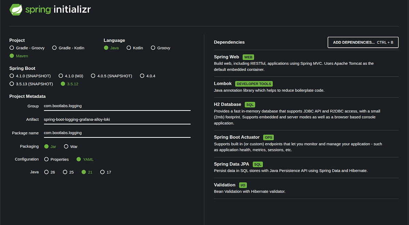
Task: Select Java version 25
Action: tap(69, 172)
